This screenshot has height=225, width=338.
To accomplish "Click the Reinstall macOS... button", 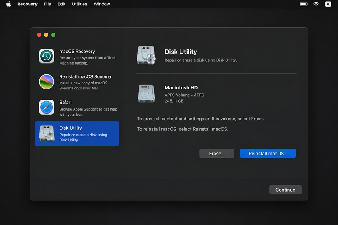I will (x=268, y=154).
